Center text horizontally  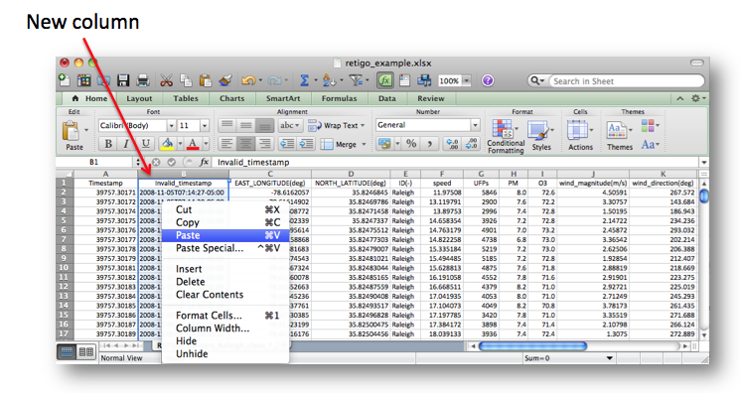pos(245,144)
